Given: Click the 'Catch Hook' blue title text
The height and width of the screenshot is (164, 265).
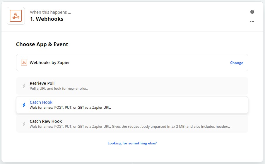Looking at the screenshot, I should pos(41,102).
